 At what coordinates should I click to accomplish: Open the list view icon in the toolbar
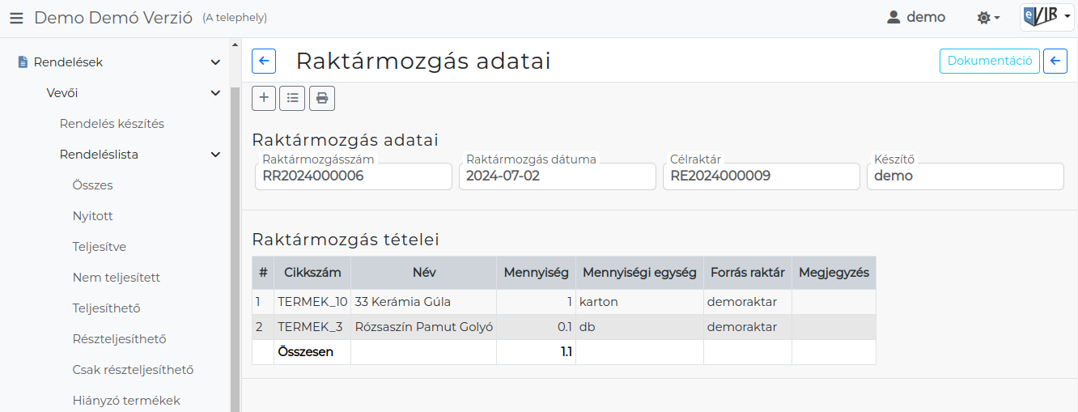(292, 98)
